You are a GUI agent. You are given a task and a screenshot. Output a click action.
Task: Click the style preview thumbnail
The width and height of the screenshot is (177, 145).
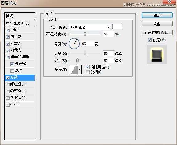pos(157,54)
